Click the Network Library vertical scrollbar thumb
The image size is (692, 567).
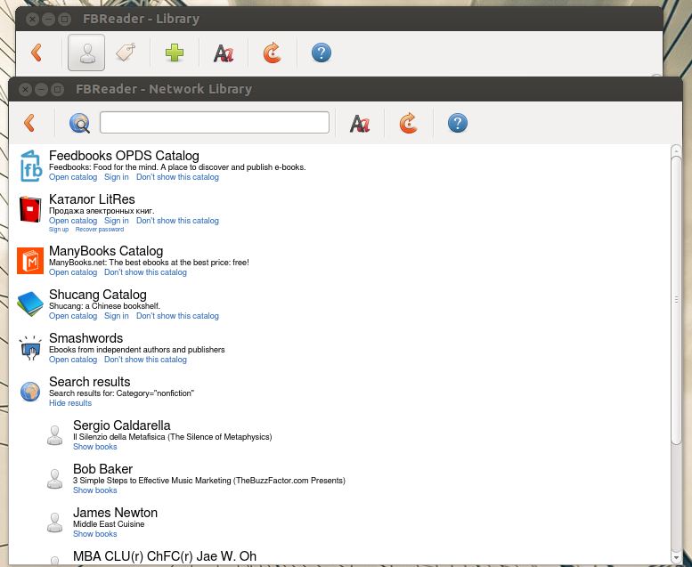(x=676, y=300)
